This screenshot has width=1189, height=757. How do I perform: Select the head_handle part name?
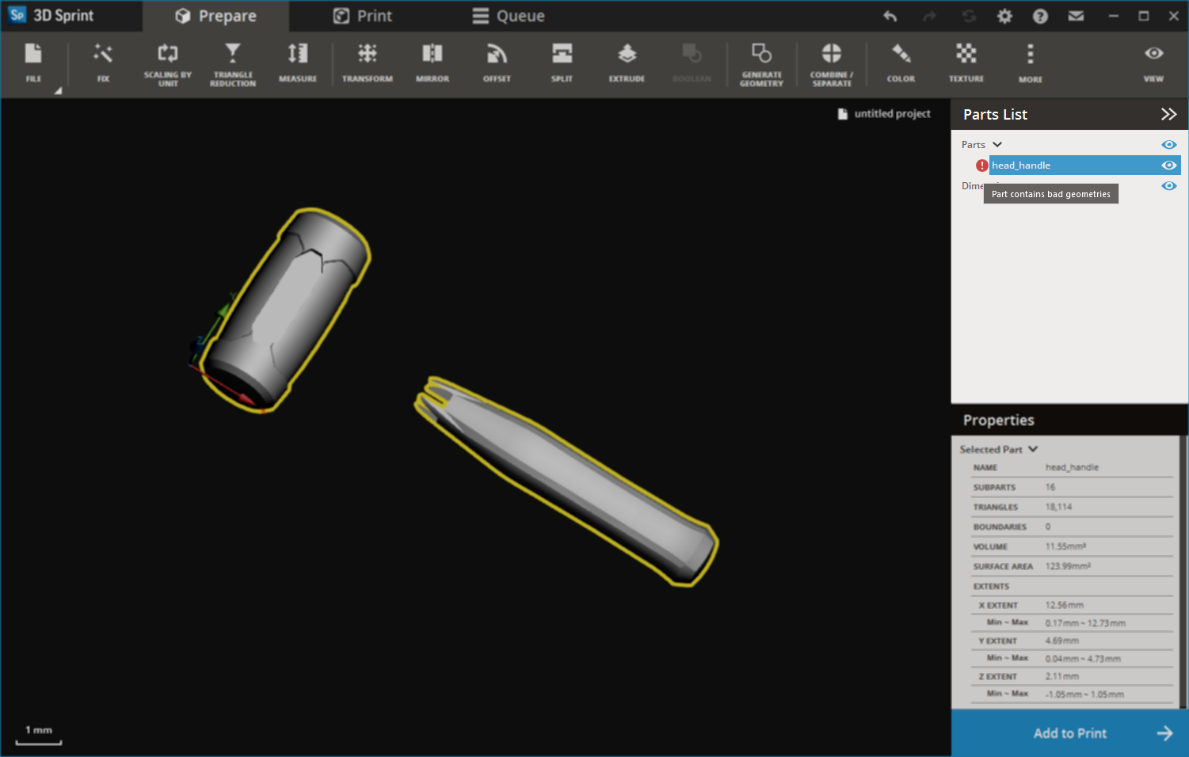pyautogui.click(x=1021, y=165)
